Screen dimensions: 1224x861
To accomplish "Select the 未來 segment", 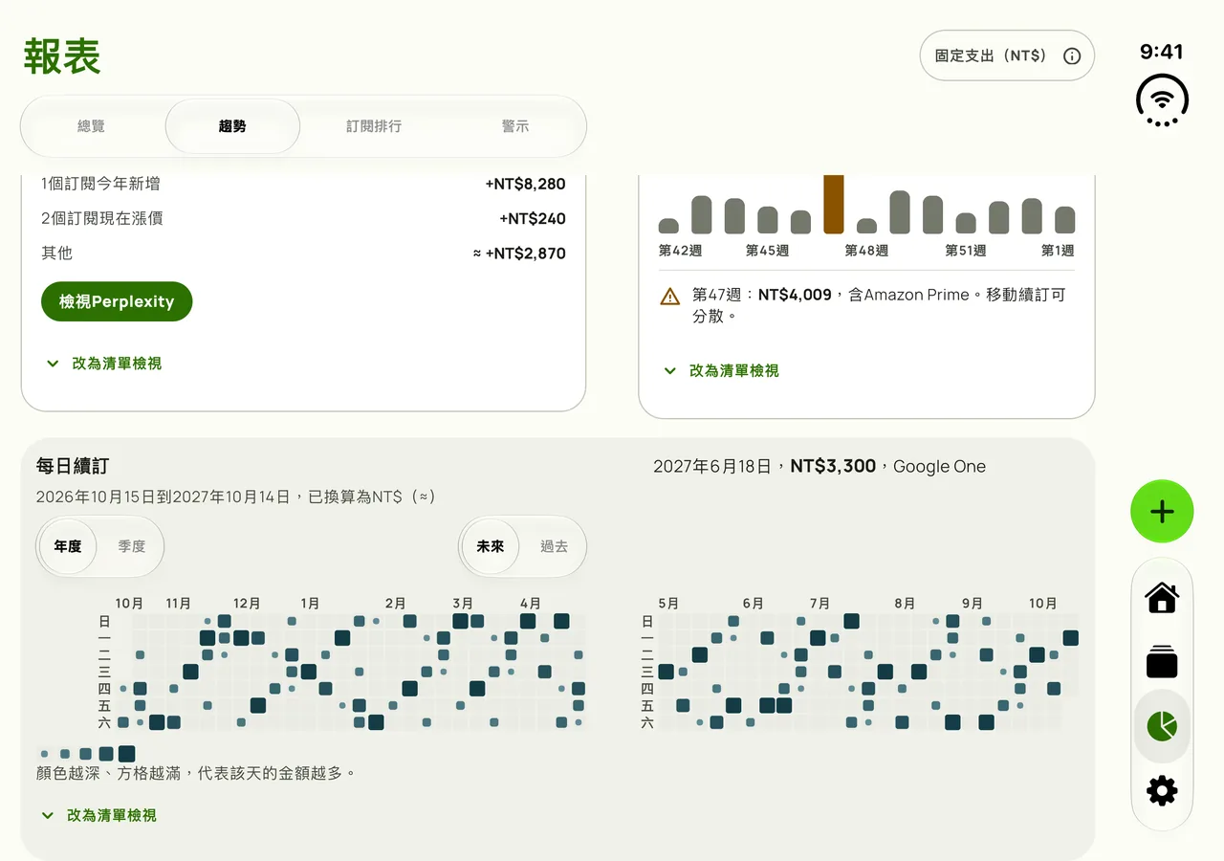I will click(x=491, y=546).
